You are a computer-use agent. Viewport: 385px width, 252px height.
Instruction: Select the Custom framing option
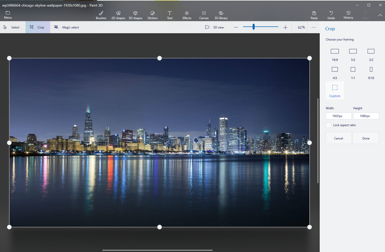(335, 91)
